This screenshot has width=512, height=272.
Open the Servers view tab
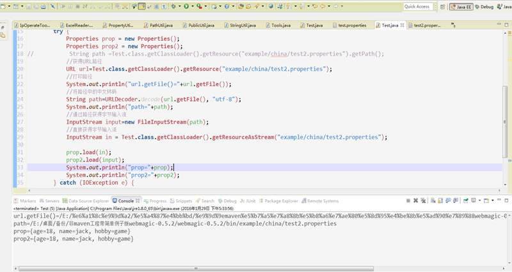(49, 201)
